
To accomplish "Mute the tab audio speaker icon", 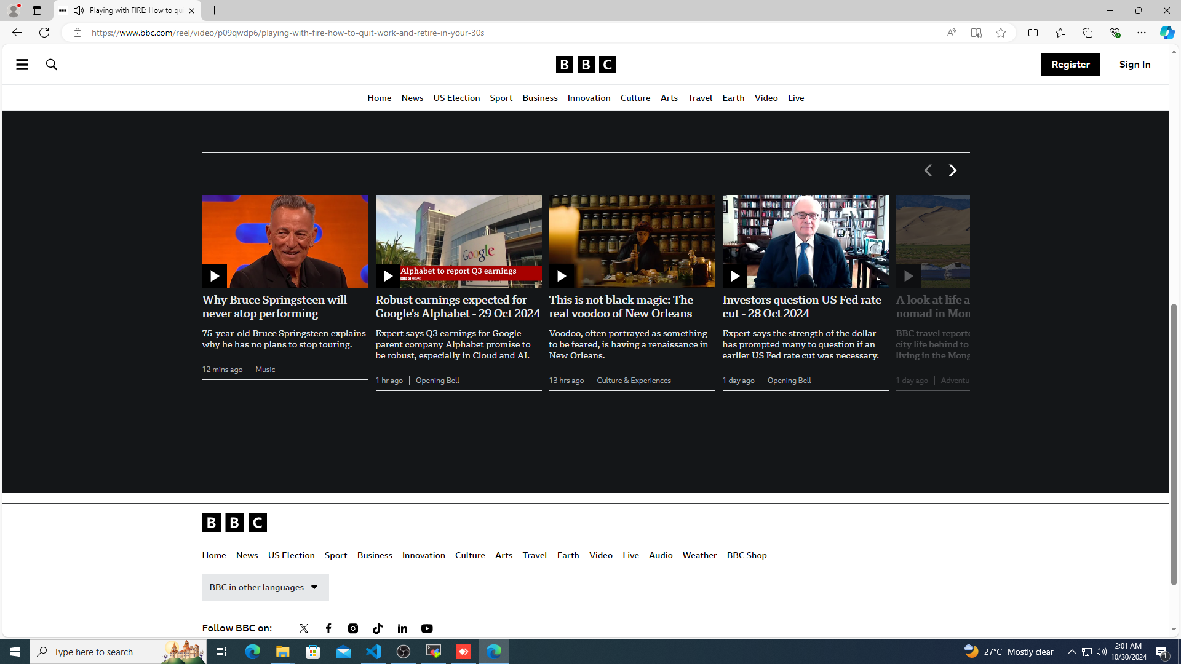I will coord(79,10).
